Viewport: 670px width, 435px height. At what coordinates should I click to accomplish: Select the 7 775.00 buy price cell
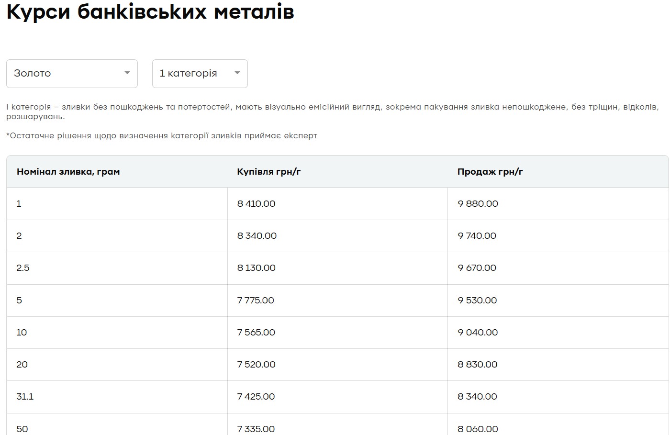coord(337,301)
